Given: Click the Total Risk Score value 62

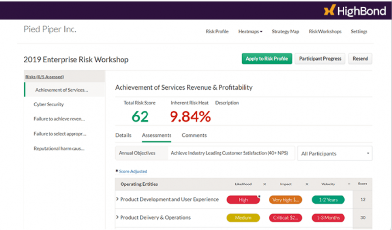Looking at the screenshot, I should click(x=140, y=116).
